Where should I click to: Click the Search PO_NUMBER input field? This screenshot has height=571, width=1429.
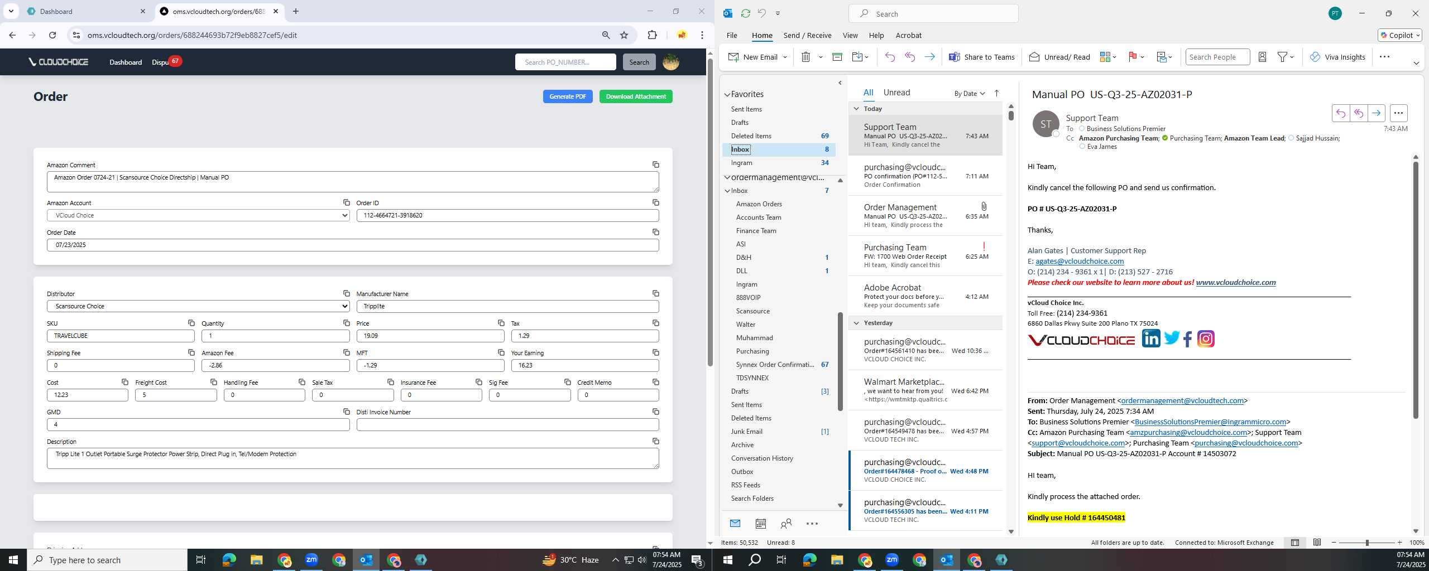pos(565,62)
